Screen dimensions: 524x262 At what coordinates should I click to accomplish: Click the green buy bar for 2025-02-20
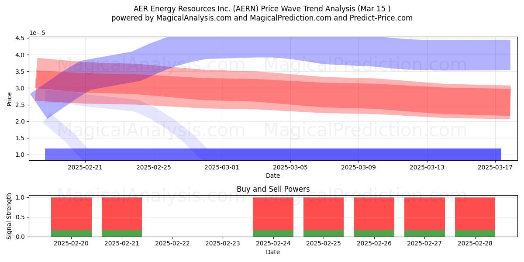pos(71,233)
